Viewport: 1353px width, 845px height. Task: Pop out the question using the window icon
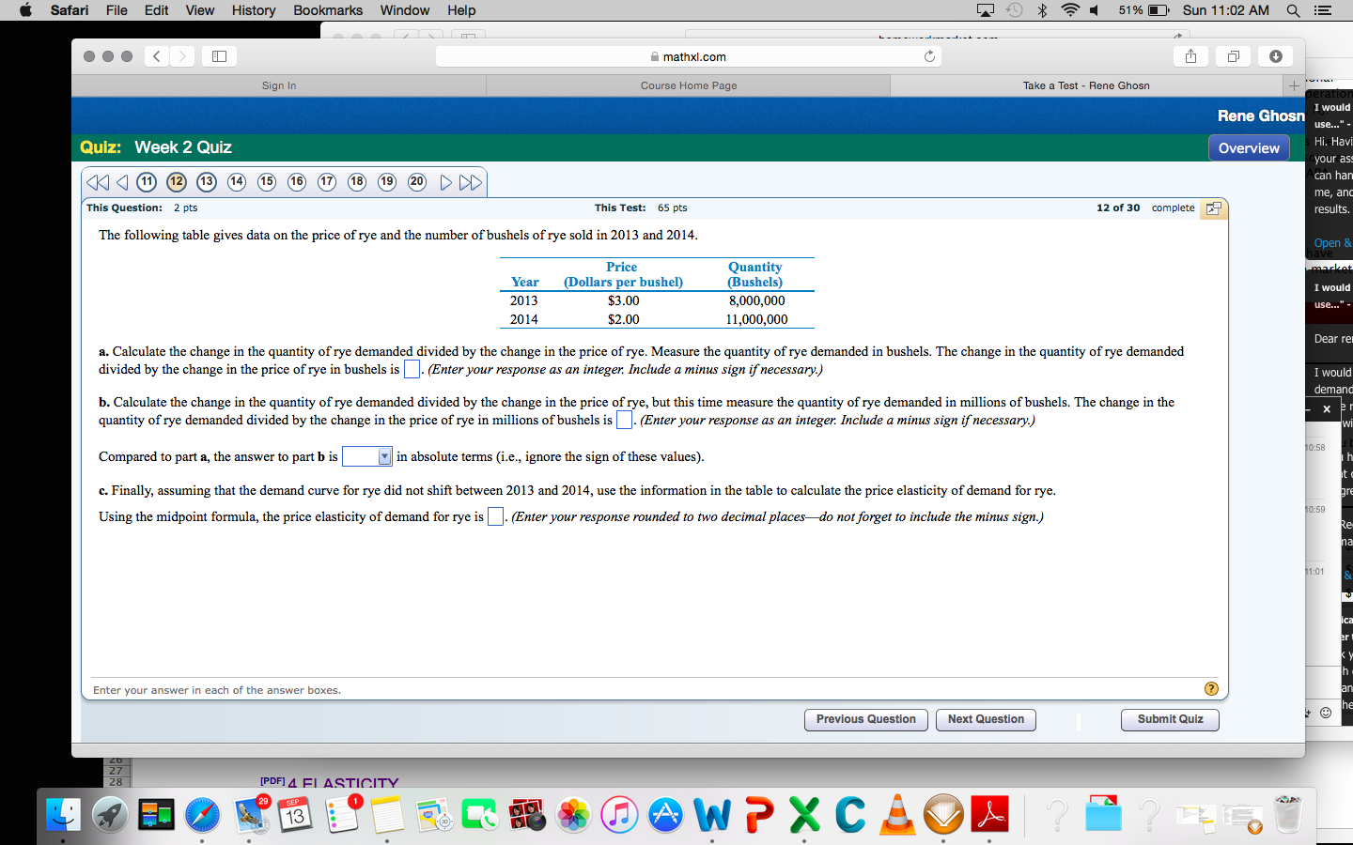click(x=1214, y=208)
